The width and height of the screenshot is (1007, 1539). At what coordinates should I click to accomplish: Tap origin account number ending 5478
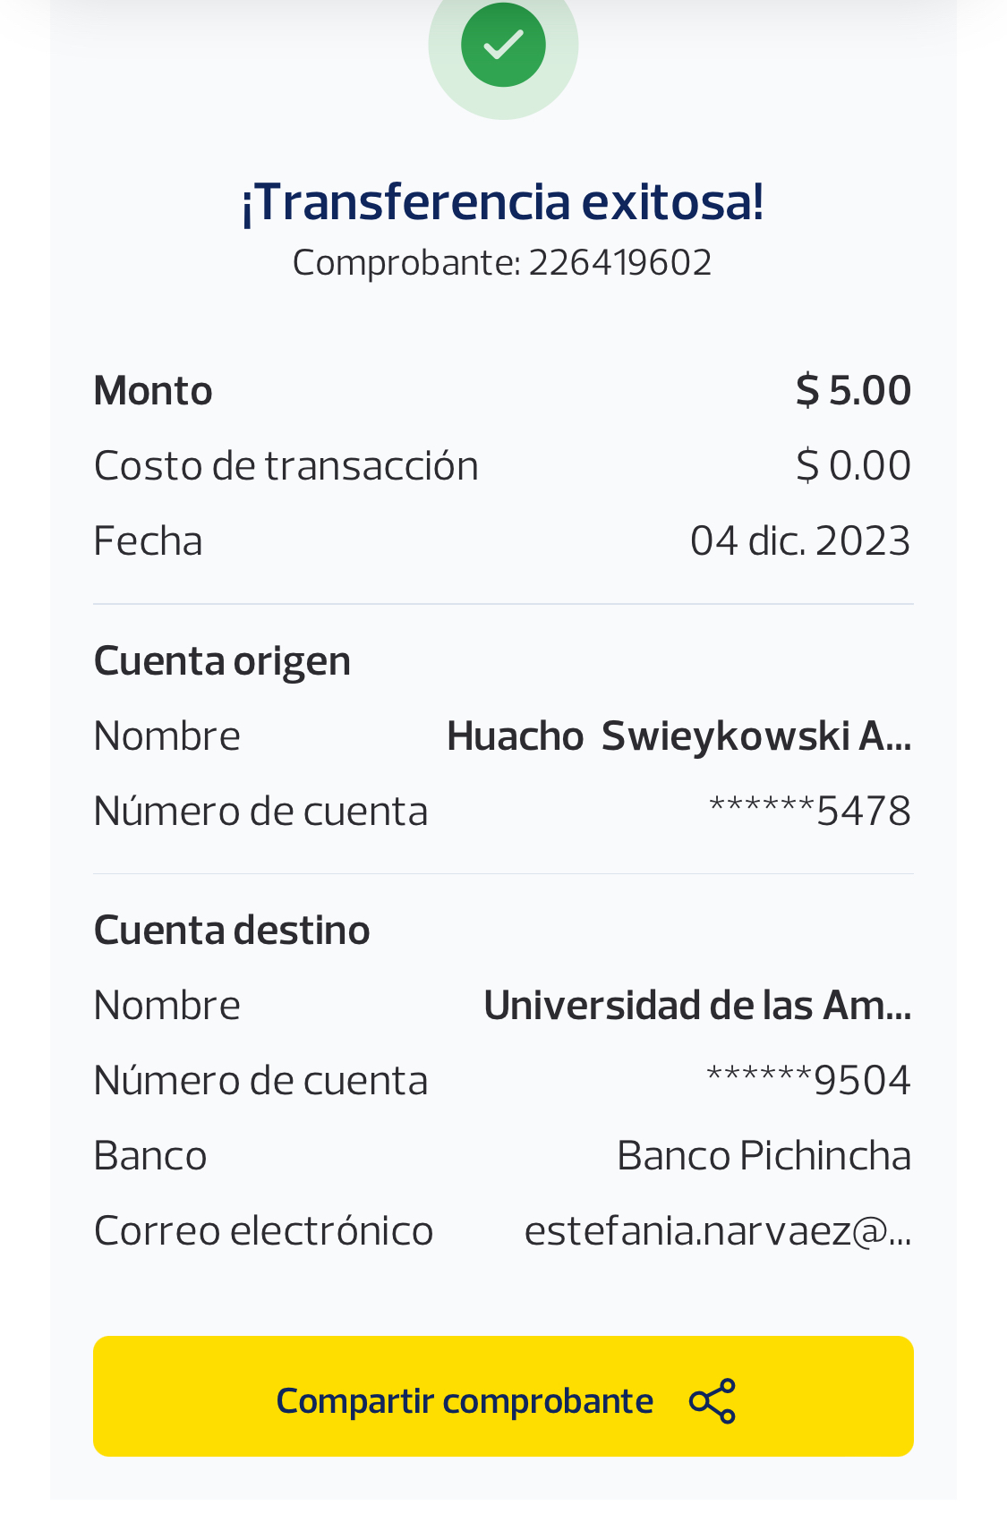point(809,812)
